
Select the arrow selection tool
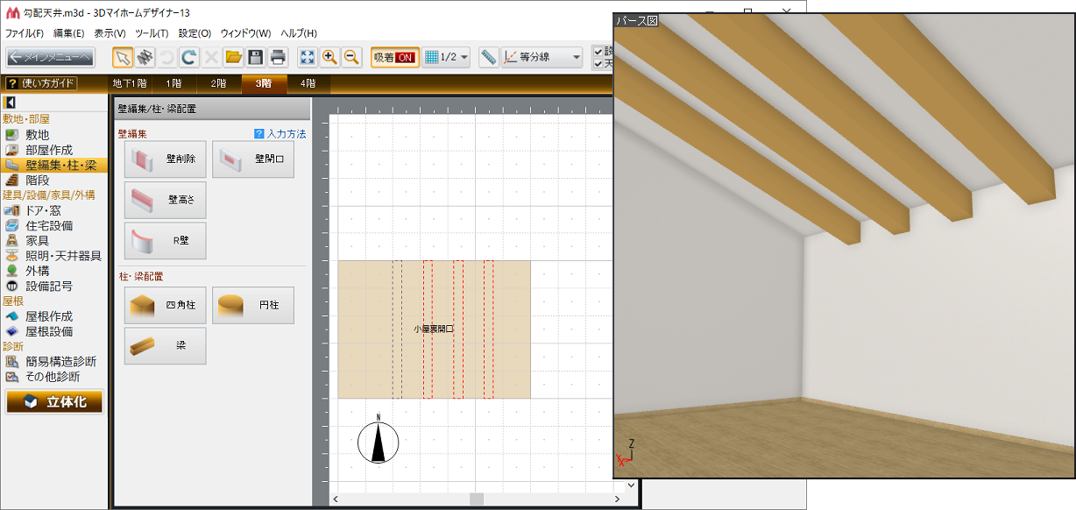coord(123,58)
